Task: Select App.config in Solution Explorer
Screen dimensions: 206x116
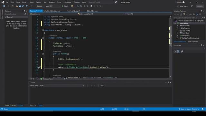Action: click(x=186, y=31)
